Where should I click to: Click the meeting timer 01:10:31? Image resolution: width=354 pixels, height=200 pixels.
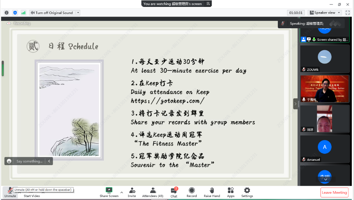tap(296, 13)
